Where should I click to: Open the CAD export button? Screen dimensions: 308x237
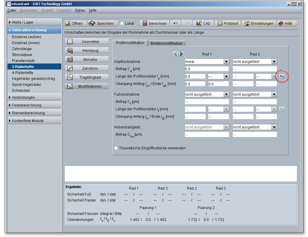pos(203,24)
